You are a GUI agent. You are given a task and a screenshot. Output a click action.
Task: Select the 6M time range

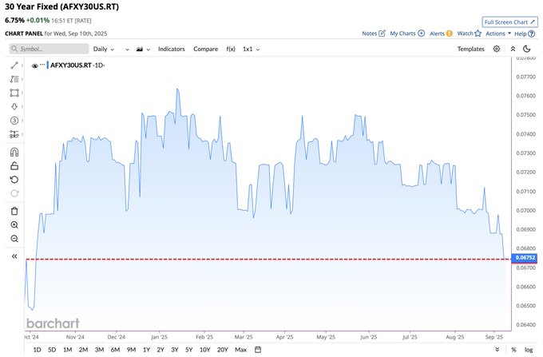(x=115, y=350)
